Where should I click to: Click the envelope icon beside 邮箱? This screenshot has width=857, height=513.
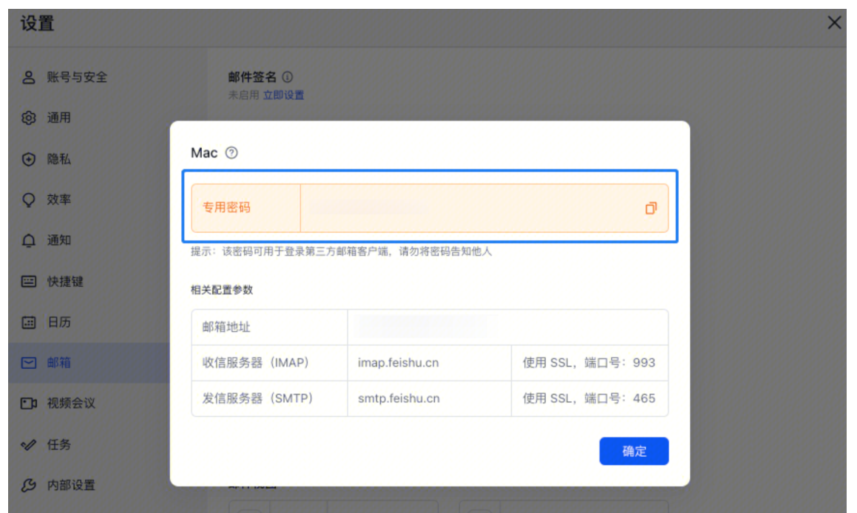[28, 363]
